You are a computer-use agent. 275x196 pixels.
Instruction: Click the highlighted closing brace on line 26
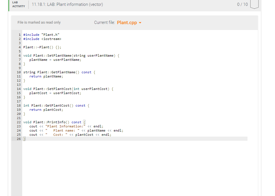24,139
